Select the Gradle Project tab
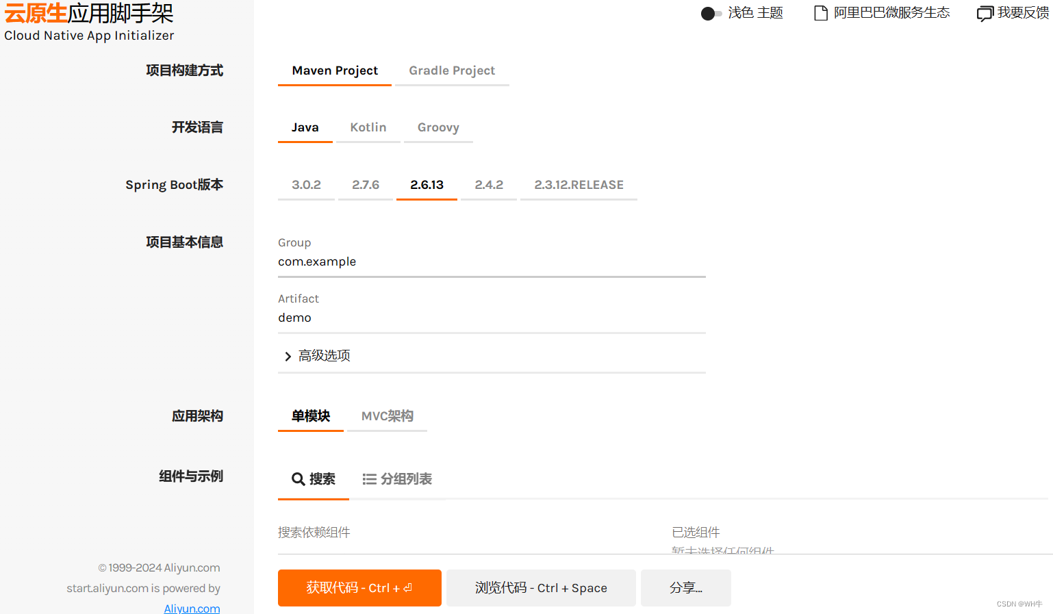1053x614 pixels. coord(452,71)
